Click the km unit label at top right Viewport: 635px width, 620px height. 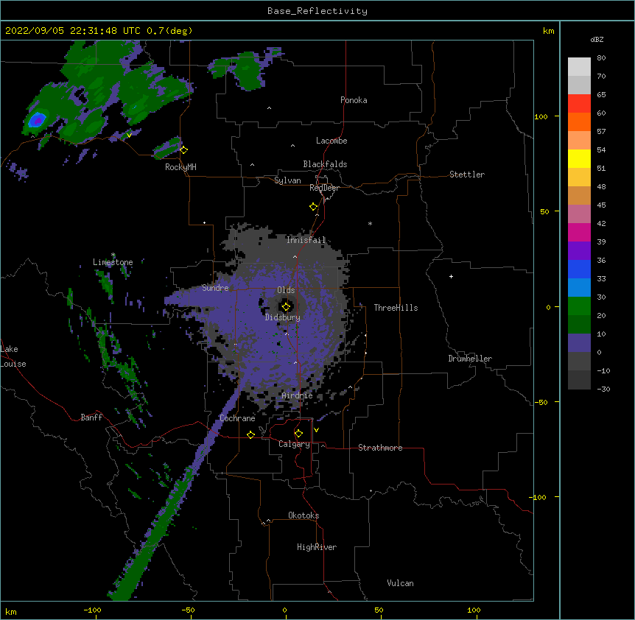click(x=548, y=31)
